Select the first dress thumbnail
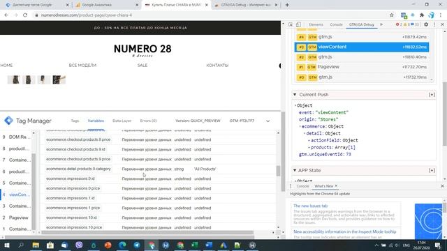 coord(13,79)
